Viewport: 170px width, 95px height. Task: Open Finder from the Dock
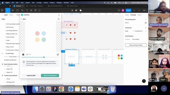pos(35,89)
